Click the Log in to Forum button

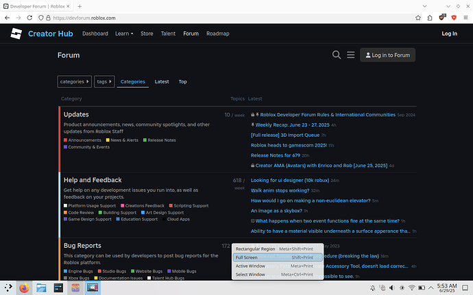pyautogui.click(x=387, y=55)
